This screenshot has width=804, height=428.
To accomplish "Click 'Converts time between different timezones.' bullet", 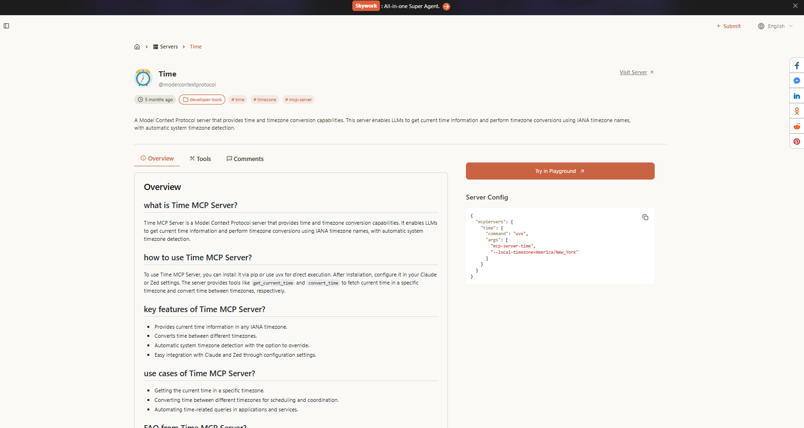I will pyautogui.click(x=206, y=336).
